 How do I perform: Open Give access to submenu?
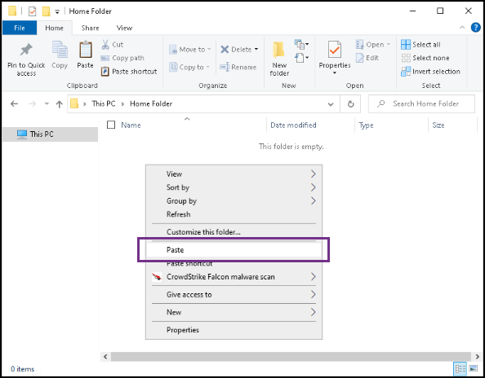(x=234, y=294)
